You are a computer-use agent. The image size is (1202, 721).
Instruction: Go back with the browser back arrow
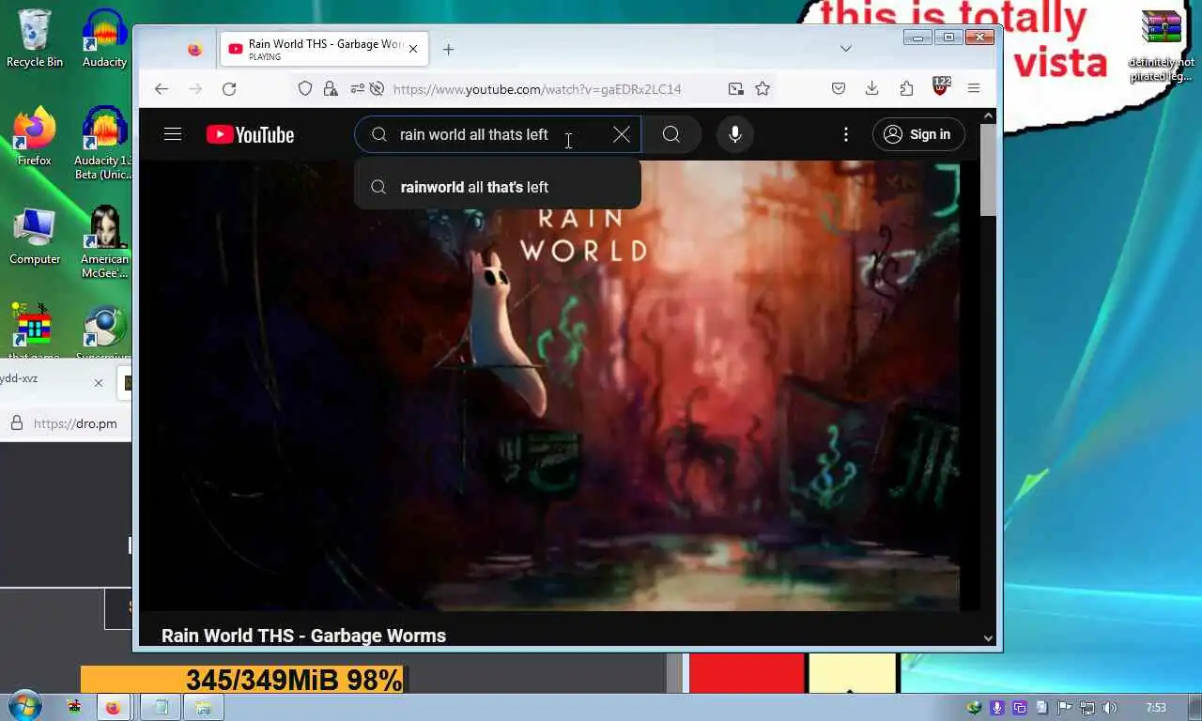pos(162,88)
